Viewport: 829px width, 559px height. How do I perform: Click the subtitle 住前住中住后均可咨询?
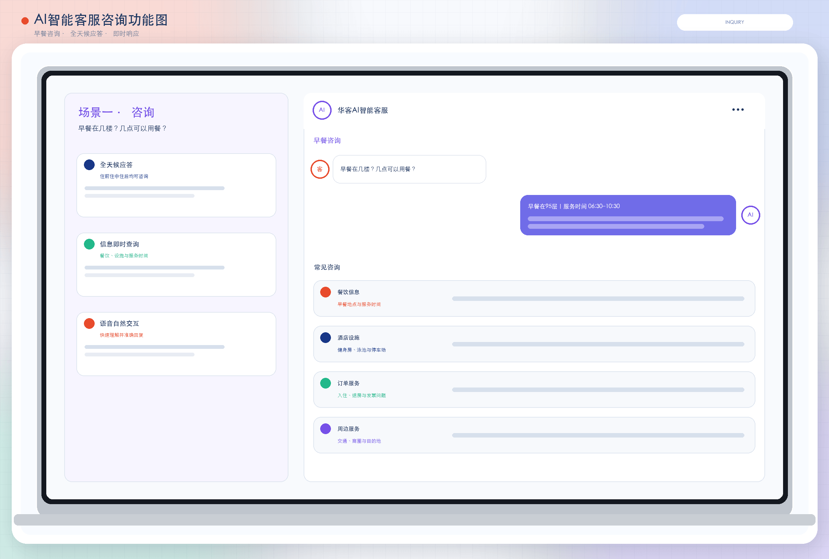pyautogui.click(x=124, y=177)
